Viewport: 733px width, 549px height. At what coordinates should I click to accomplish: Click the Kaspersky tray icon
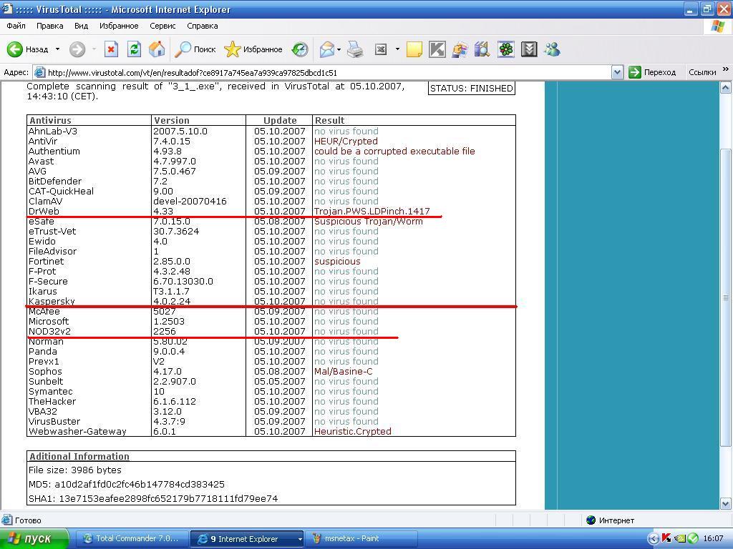tap(666, 538)
